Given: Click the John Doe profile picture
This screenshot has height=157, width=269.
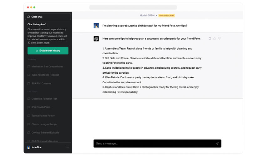Looking at the screenshot, I should pyautogui.click(x=28, y=147).
